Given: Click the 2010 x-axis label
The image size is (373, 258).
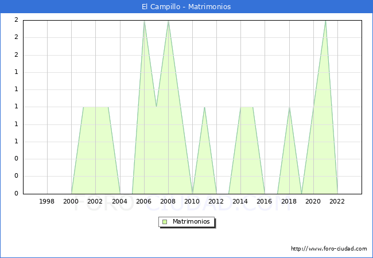Looking at the screenshot, I should coord(192,201).
